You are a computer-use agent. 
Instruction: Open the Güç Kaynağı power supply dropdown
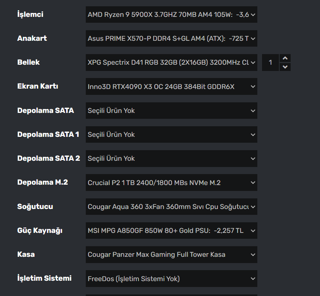pyautogui.click(x=171, y=231)
